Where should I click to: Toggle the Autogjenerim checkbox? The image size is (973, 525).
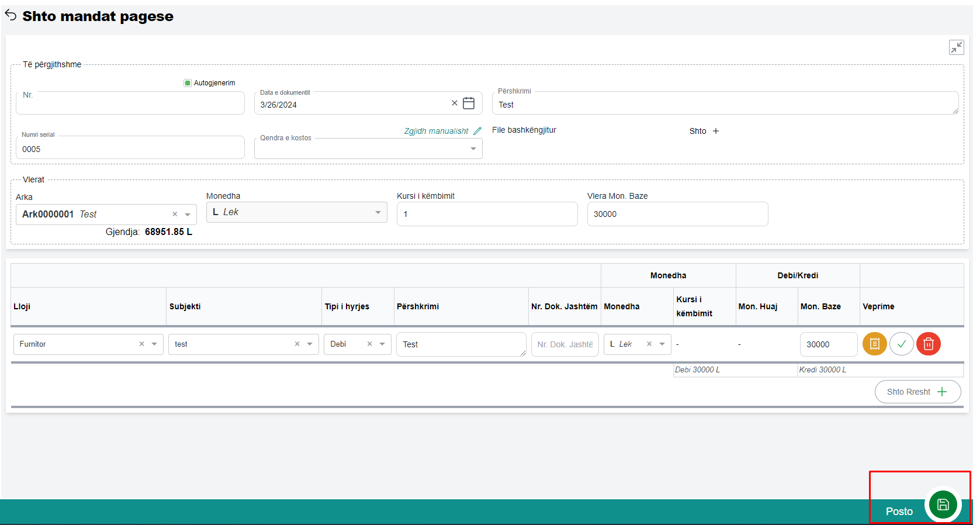coord(188,83)
